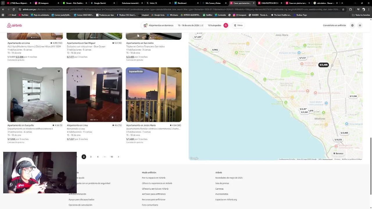Click the S/2,065 map price marker
The width and height of the screenshot is (372, 209).
tap(344, 133)
